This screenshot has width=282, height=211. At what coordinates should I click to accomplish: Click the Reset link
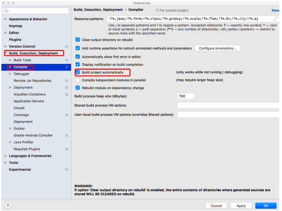tap(275, 10)
